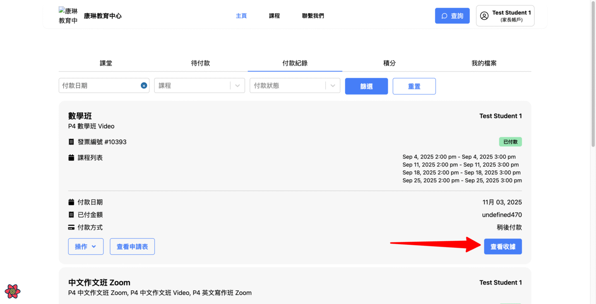Open the 積分 points tab
The image size is (596, 304).
click(x=389, y=63)
